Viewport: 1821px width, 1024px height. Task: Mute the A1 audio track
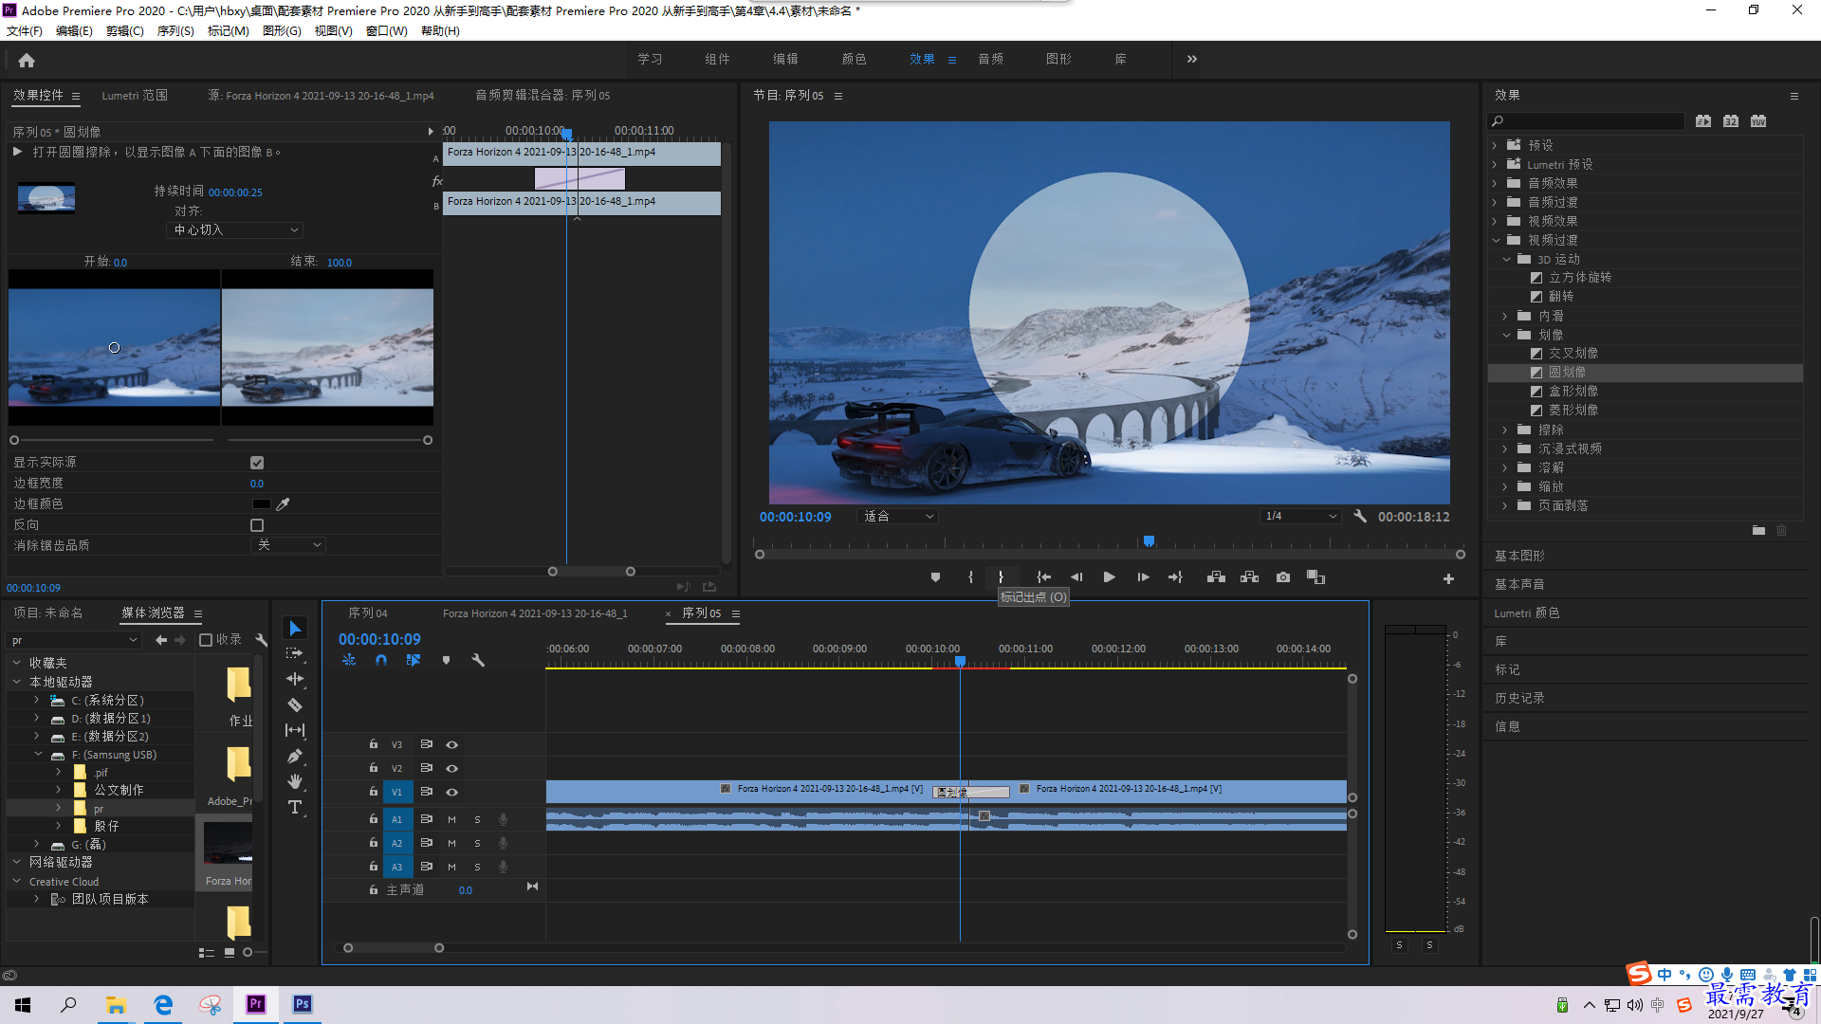click(x=452, y=819)
